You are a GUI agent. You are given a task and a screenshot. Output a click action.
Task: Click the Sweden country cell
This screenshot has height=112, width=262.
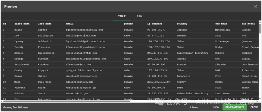[x=181, y=36]
